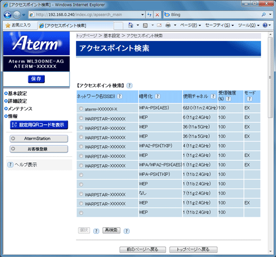Select the aterm-XXXXXX-X network radio button
The image size is (276, 257).
(81, 108)
